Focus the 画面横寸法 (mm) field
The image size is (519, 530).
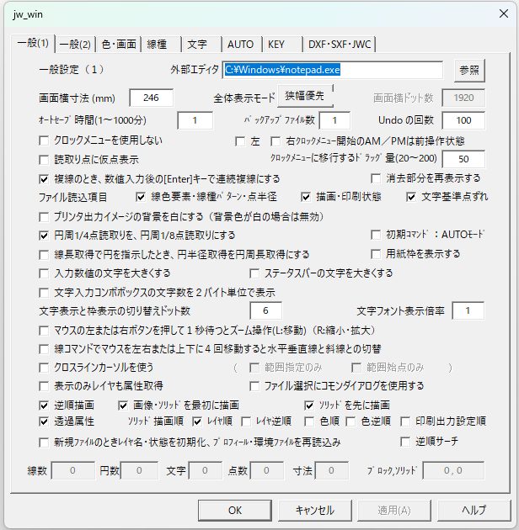click(151, 98)
